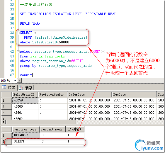
Task: Select row header 1 of lock results grid
Action: tap(6, 135)
